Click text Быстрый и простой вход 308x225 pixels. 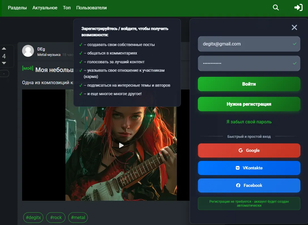pos(249,136)
